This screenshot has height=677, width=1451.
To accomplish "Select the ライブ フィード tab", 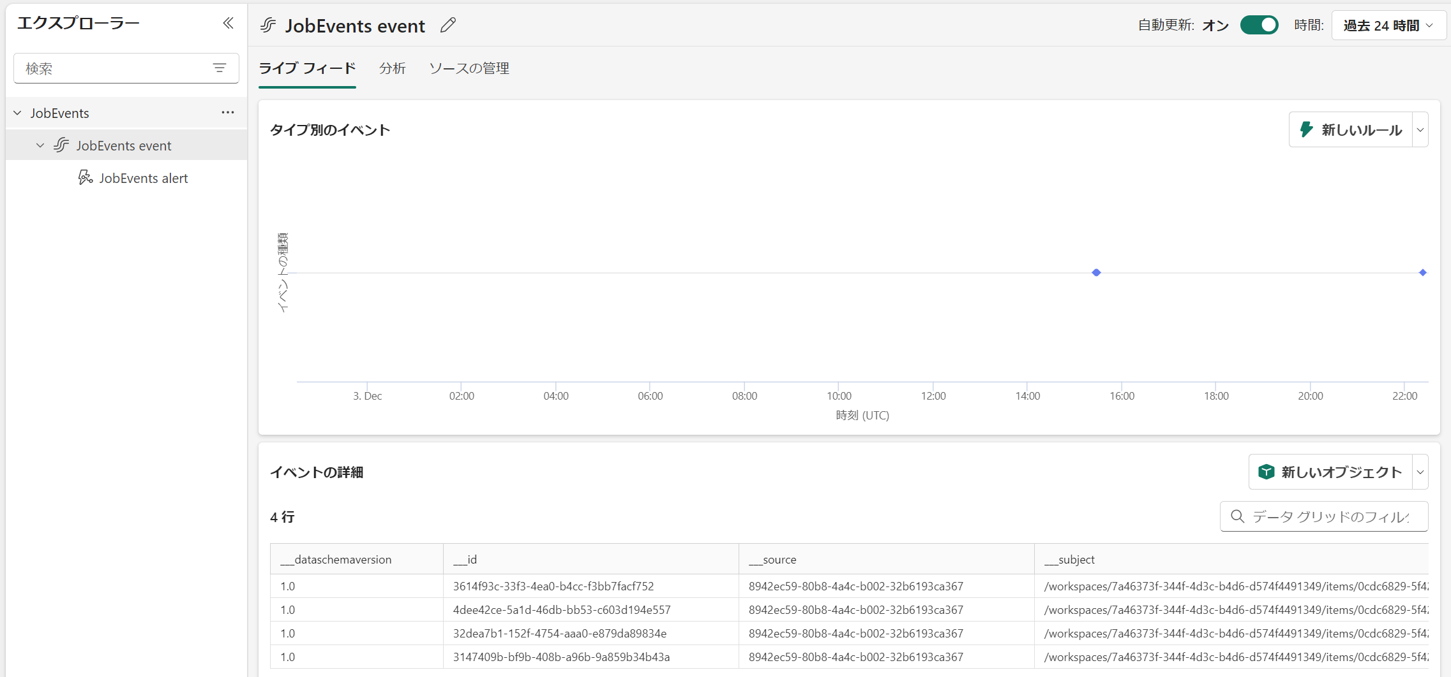I will (x=307, y=68).
